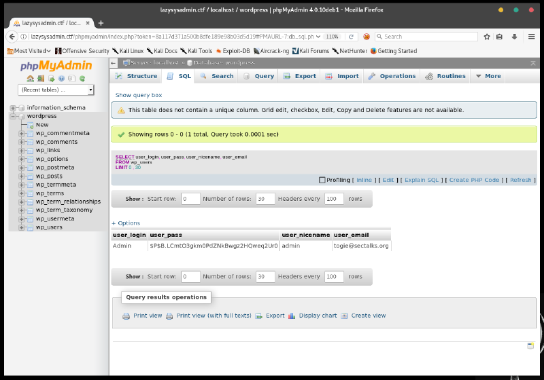Click the green reload navigation panel icon
This screenshot has height=380, width=544.
coord(82,79)
